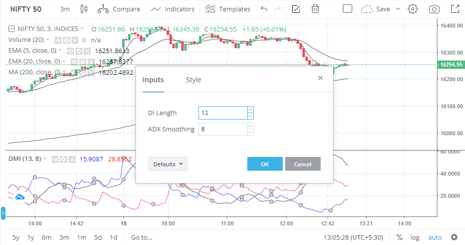Save the chart layout to cloud

[375, 9]
